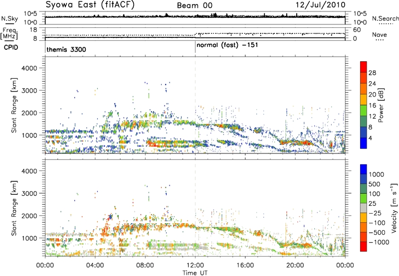Click the '2000' range tick on velocity plot
The height and width of the screenshot is (276, 399).
[29, 216]
